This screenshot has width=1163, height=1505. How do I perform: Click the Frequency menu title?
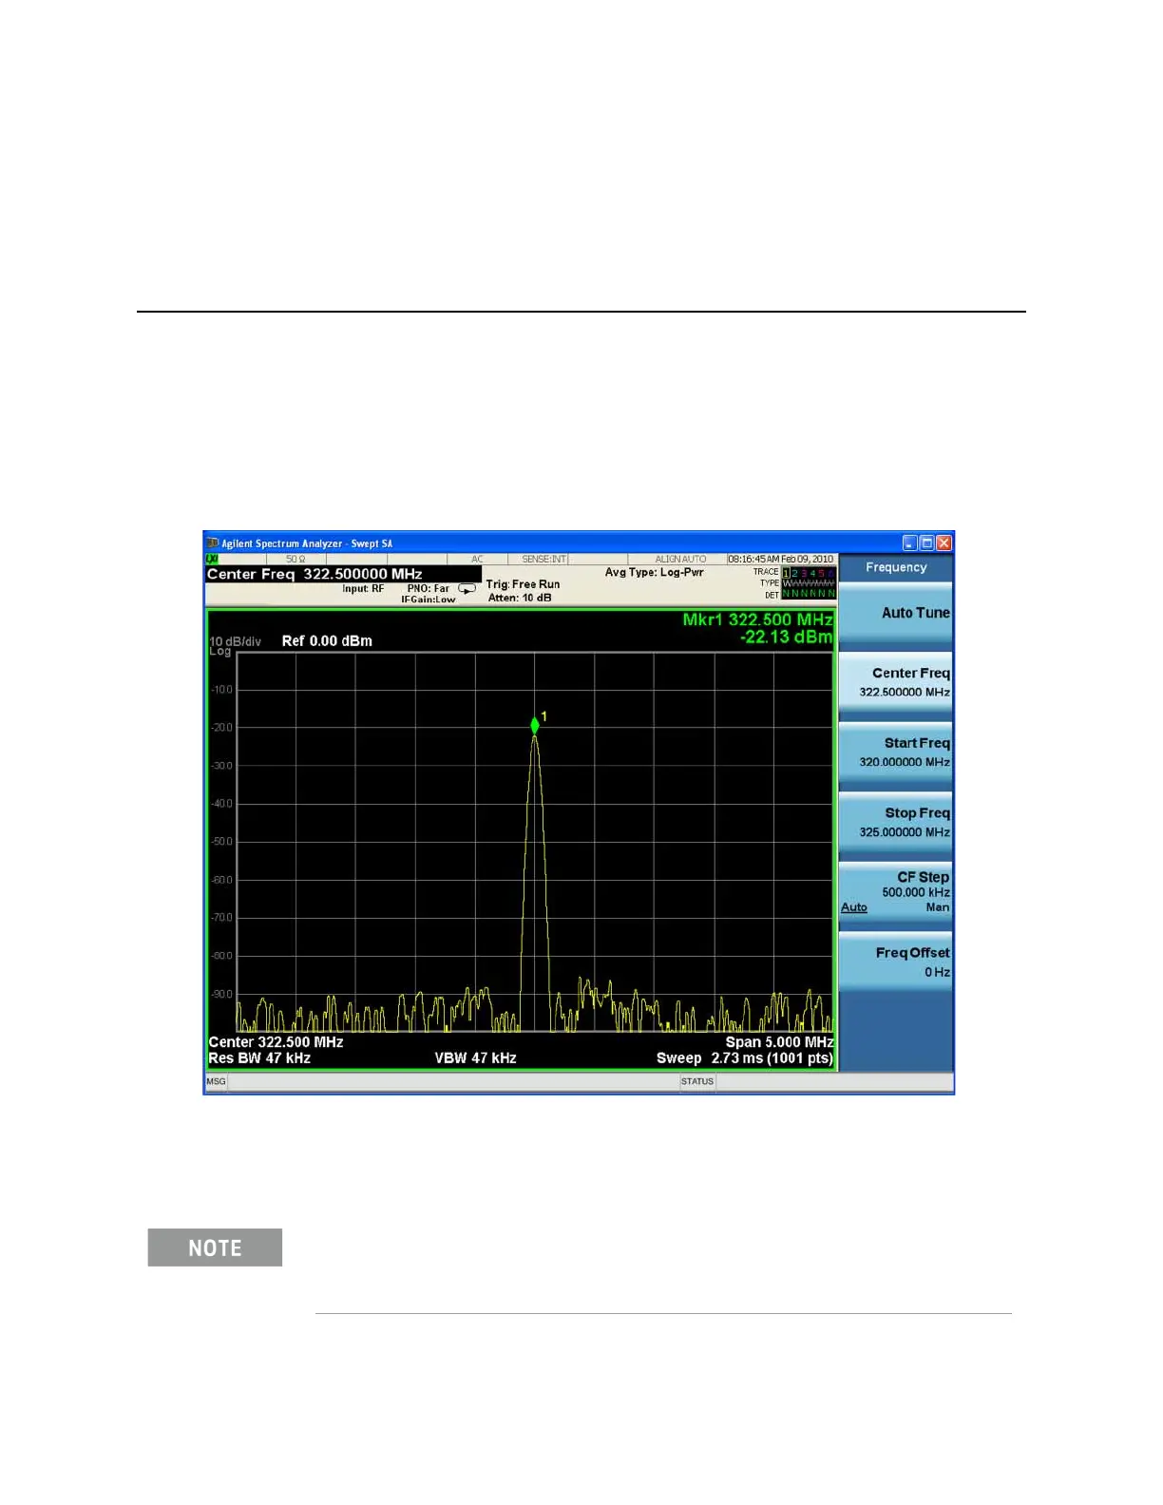895,567
